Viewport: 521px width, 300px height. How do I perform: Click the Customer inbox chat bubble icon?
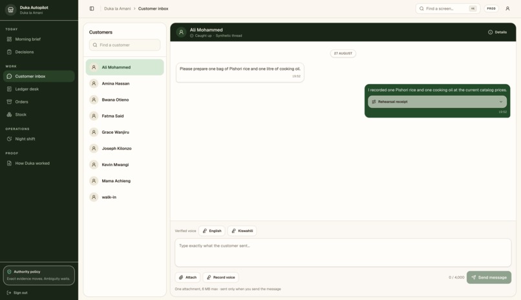click(9, 76)
